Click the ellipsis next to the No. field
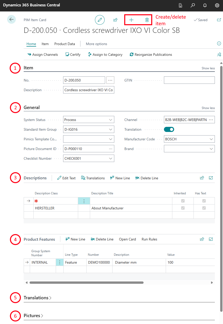The width and height of the screenshot is (223, 324). [x=110, y=80]
